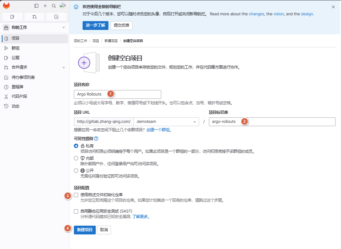Click the 提交反馈 button
The image size is (341, 249).
pos(121,25)
